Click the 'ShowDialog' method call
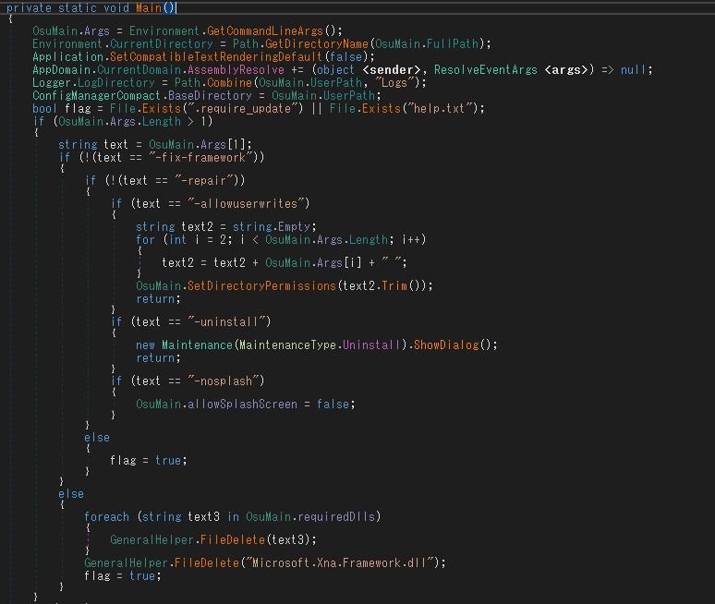This screenshot has height=604, width=715. coord(446,345)
